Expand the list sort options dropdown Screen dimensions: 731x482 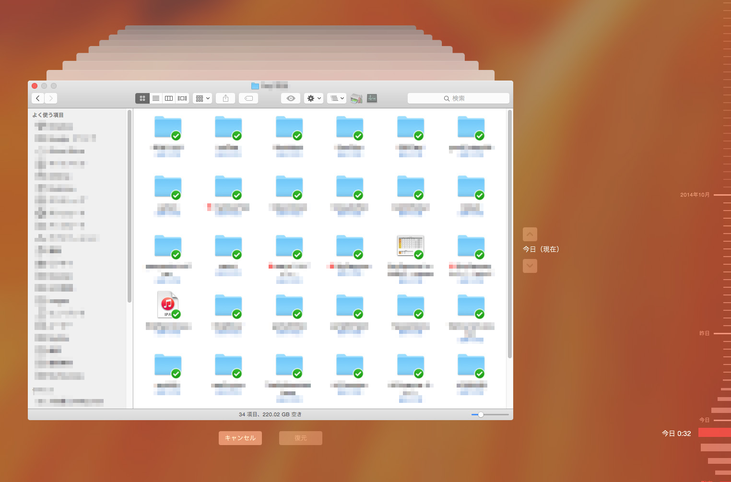(337, 98)
